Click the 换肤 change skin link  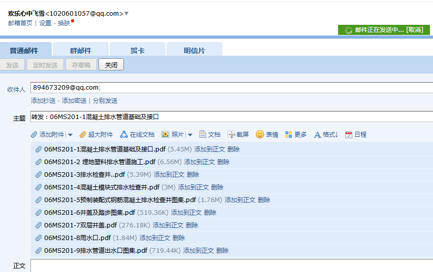(x=64, y=23)
